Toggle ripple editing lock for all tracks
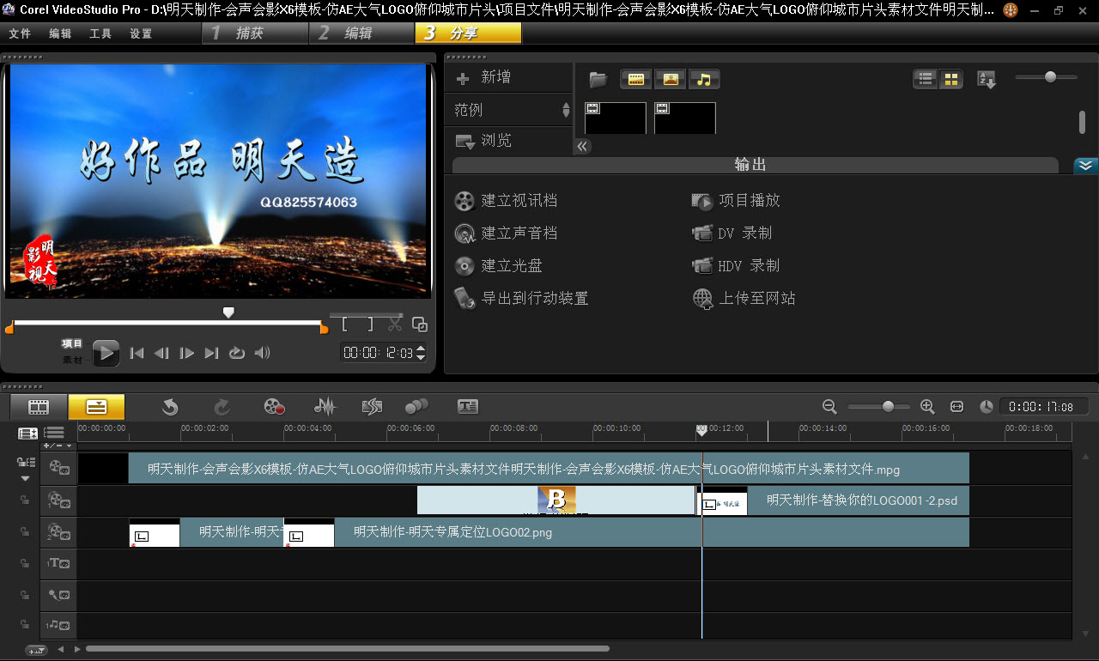Screen dimensions: 1099x661 pyautogui.click(x=25, y=463)
